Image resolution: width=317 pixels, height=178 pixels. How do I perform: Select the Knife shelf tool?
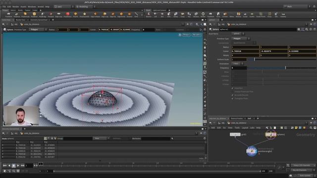136,14
